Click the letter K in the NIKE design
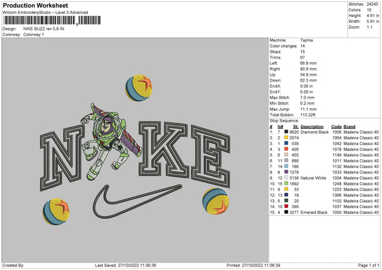This screenshot has width=382, height=270. 164,148
